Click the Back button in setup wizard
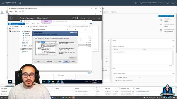The width and height of the screenshot is (177, 99). click(x=59, y=62)
